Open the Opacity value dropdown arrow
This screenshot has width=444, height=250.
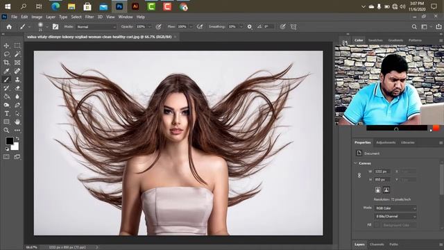click(150, 26)
